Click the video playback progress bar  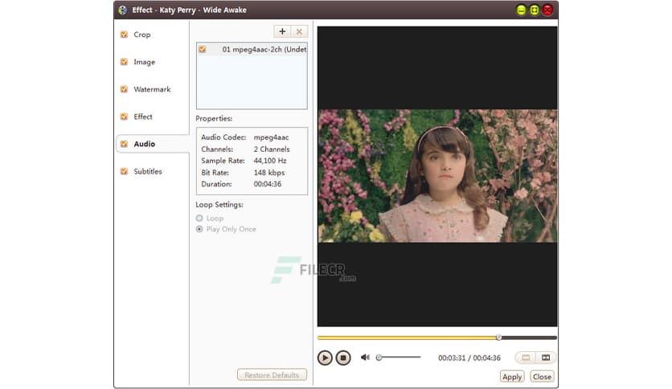coord(437,338)
